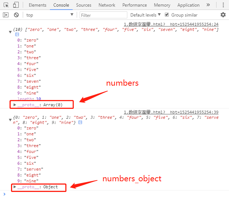
Task: Expand the __proto__: Object node
Action: coord(15,187)
